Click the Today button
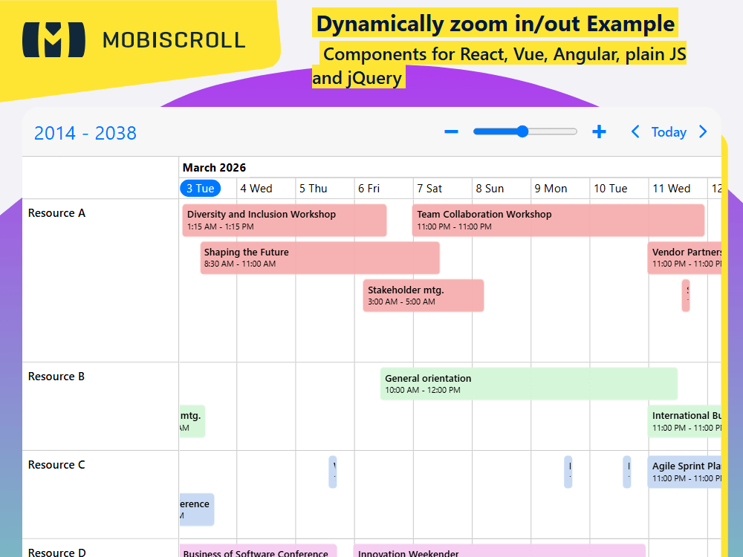 (x=669, y=131)
